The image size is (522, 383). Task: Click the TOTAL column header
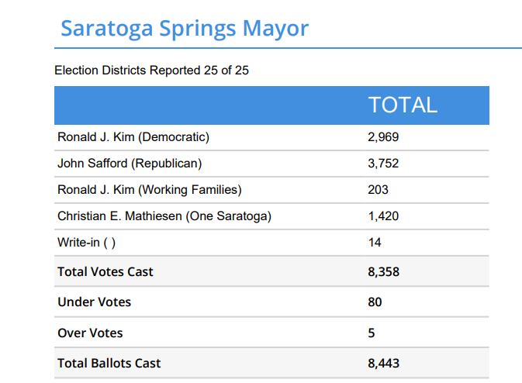click(402, 105)
